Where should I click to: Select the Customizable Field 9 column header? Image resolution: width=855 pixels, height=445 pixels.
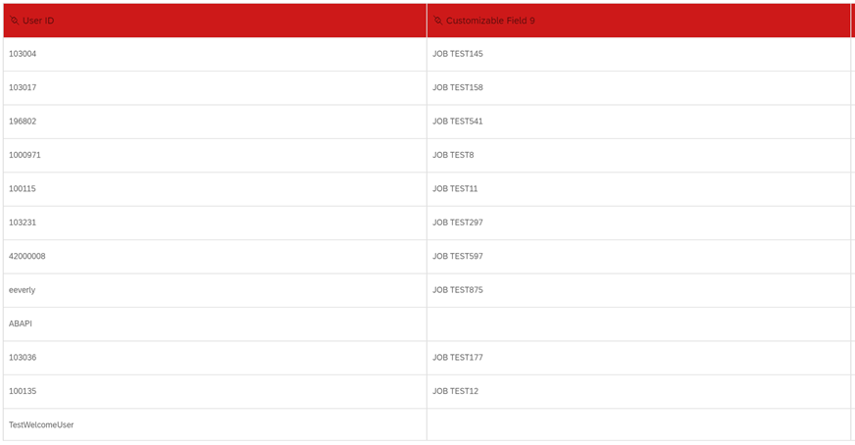tap(638, 21)
